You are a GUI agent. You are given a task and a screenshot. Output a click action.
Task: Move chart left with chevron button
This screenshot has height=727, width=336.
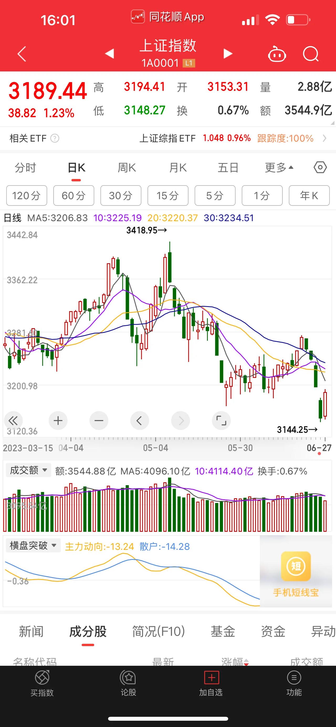139,421
